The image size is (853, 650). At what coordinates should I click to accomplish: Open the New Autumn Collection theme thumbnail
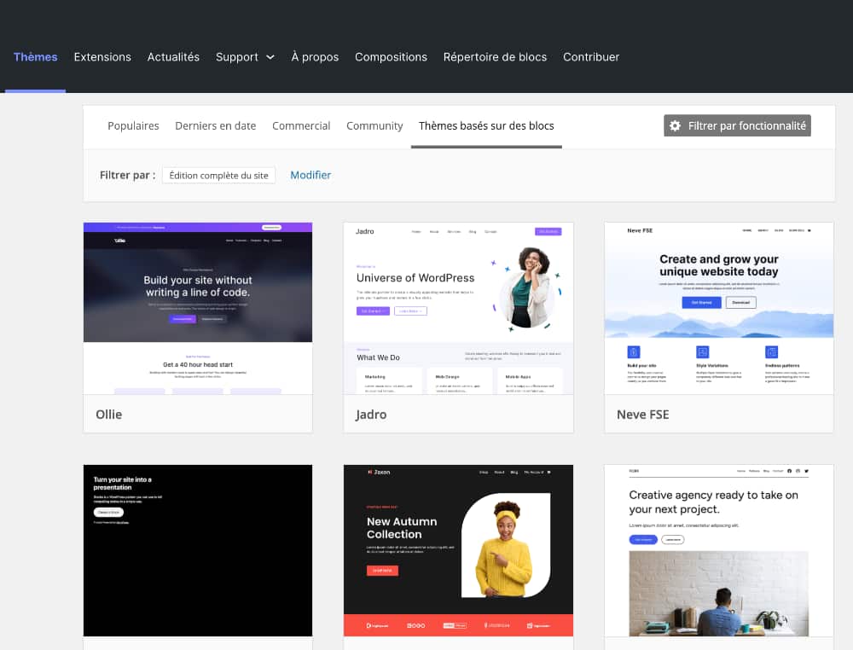coord(459,550)
